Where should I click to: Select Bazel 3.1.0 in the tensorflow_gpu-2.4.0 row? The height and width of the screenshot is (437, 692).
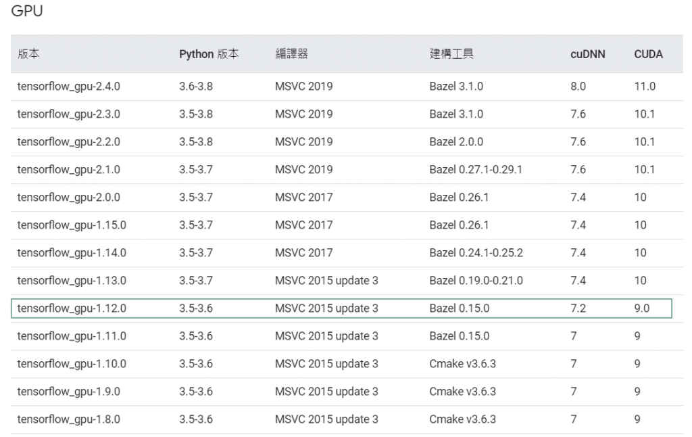coord(456,87)
